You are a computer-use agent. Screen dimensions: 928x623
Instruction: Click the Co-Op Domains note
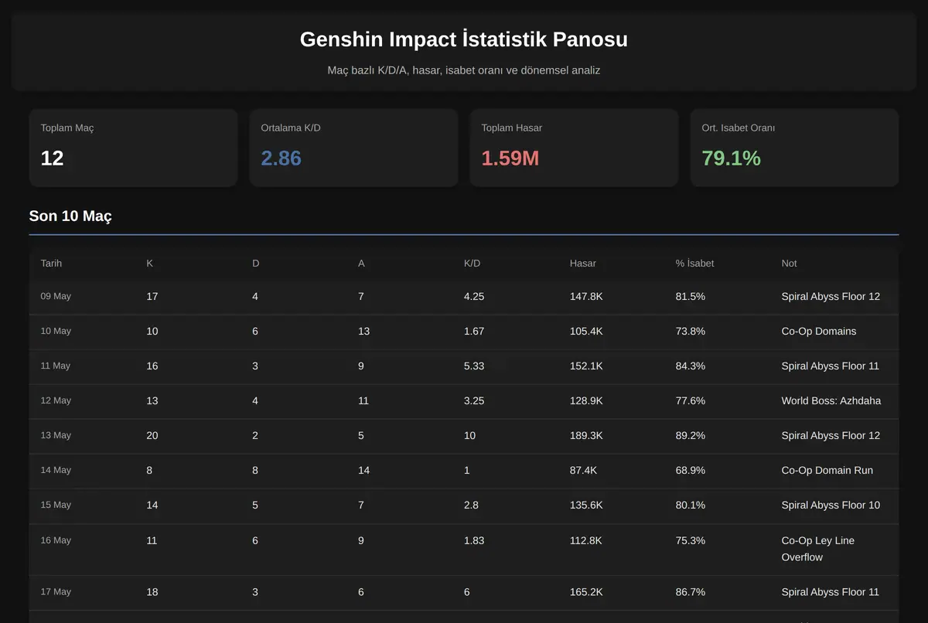[x=819, y=331]
